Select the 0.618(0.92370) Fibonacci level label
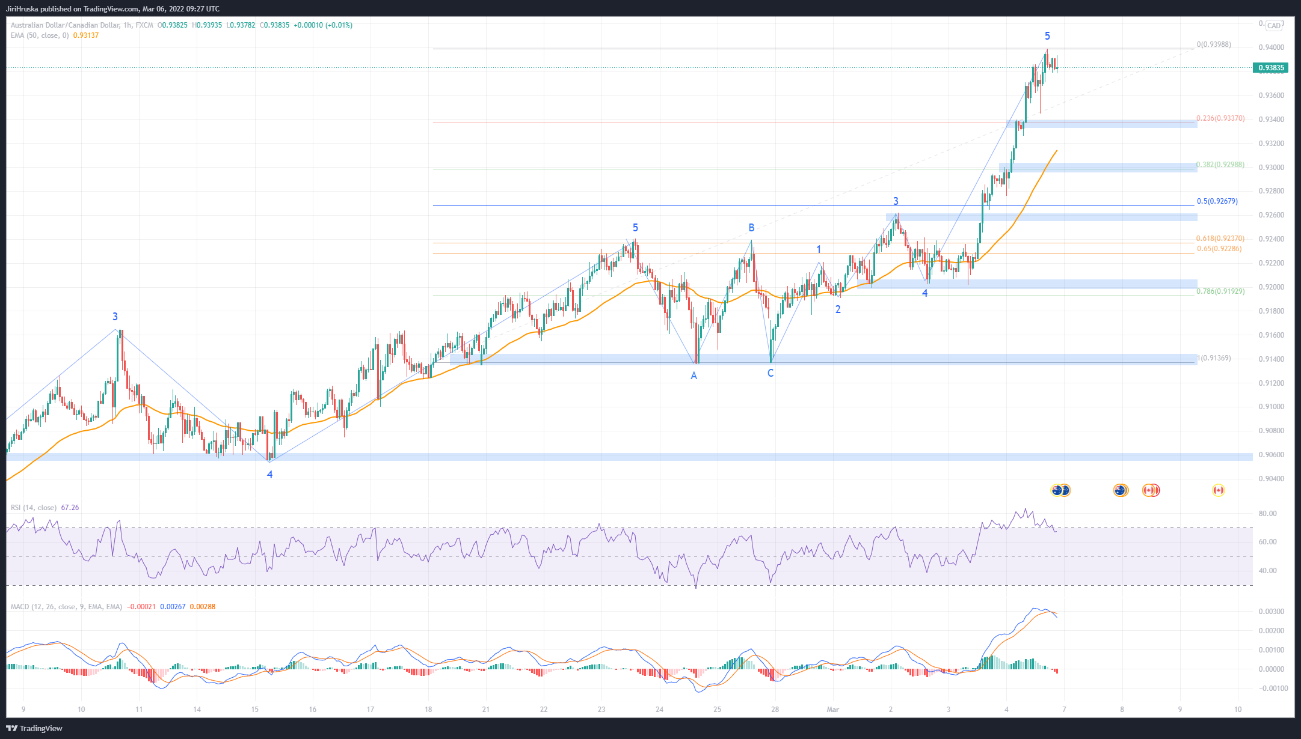 1220,239
